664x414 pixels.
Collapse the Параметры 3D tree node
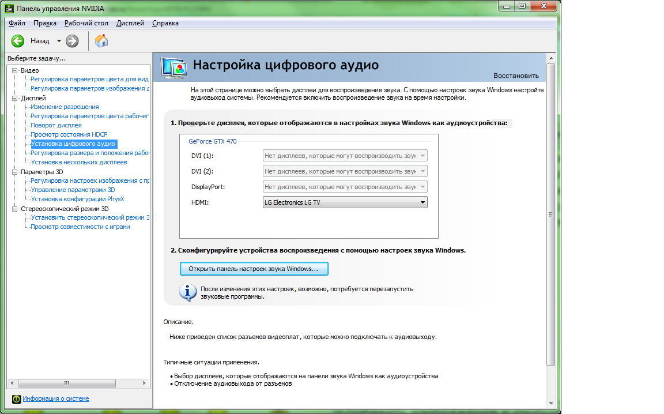click(15, 172)
